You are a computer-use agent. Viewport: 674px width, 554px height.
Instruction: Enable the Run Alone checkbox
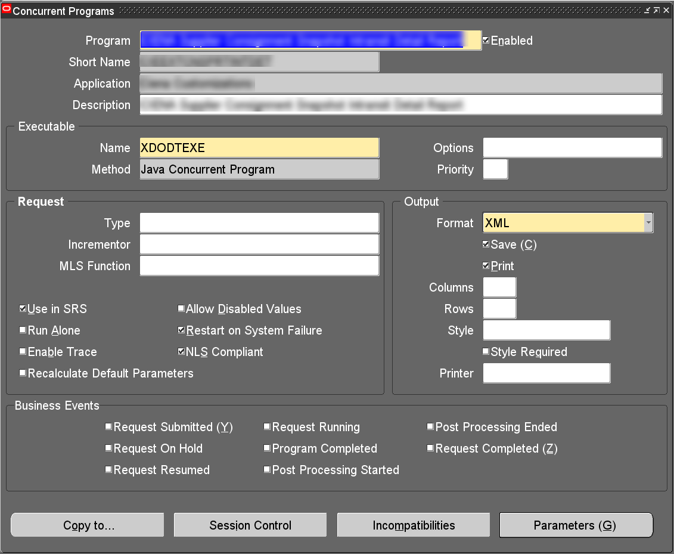tap(23, 330)
